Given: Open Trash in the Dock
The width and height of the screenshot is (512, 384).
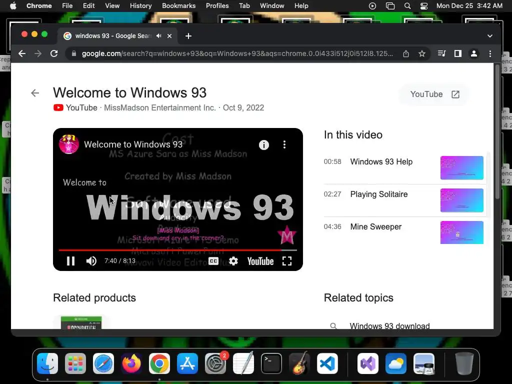Looking at the screenshot, I should 464,363.
